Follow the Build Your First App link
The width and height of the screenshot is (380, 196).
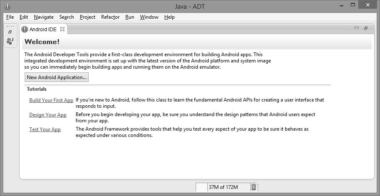(51, 100)
